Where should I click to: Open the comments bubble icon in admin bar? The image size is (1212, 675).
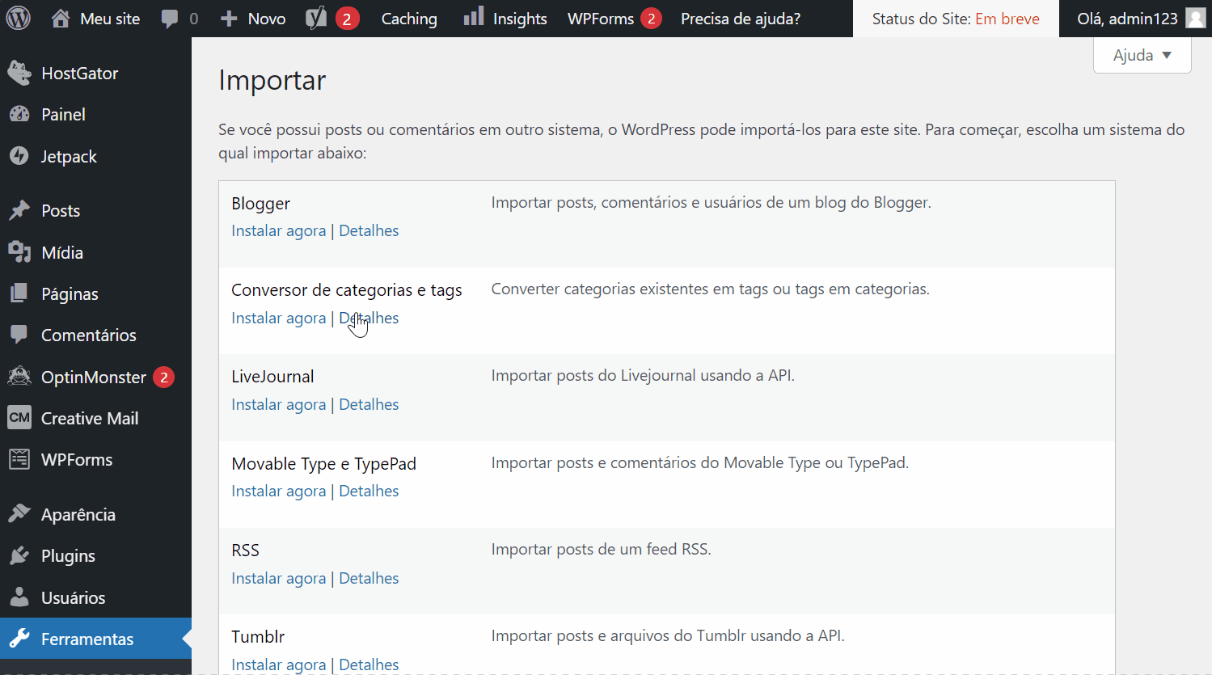[x=169, y=19]
